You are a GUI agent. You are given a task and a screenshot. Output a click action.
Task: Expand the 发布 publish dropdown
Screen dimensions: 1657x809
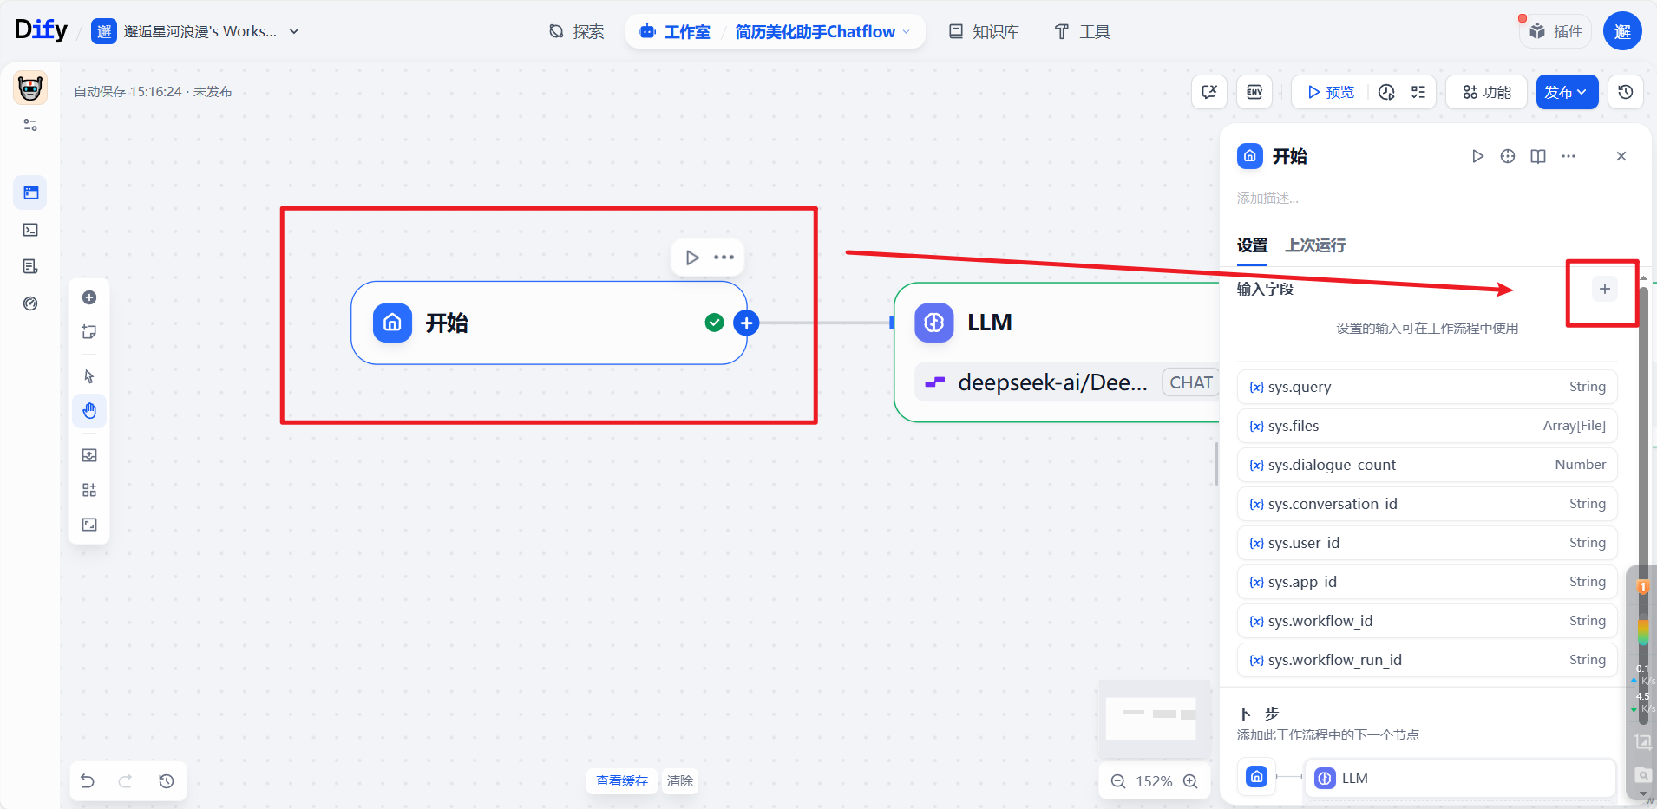(1565, 91)
